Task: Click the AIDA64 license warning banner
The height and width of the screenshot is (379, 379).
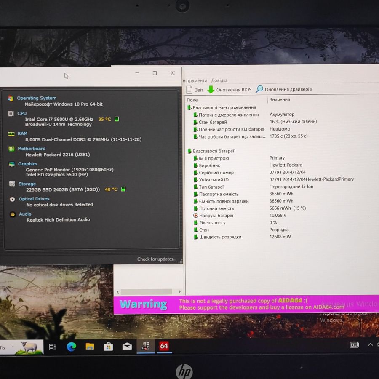Action: (246, 304)
